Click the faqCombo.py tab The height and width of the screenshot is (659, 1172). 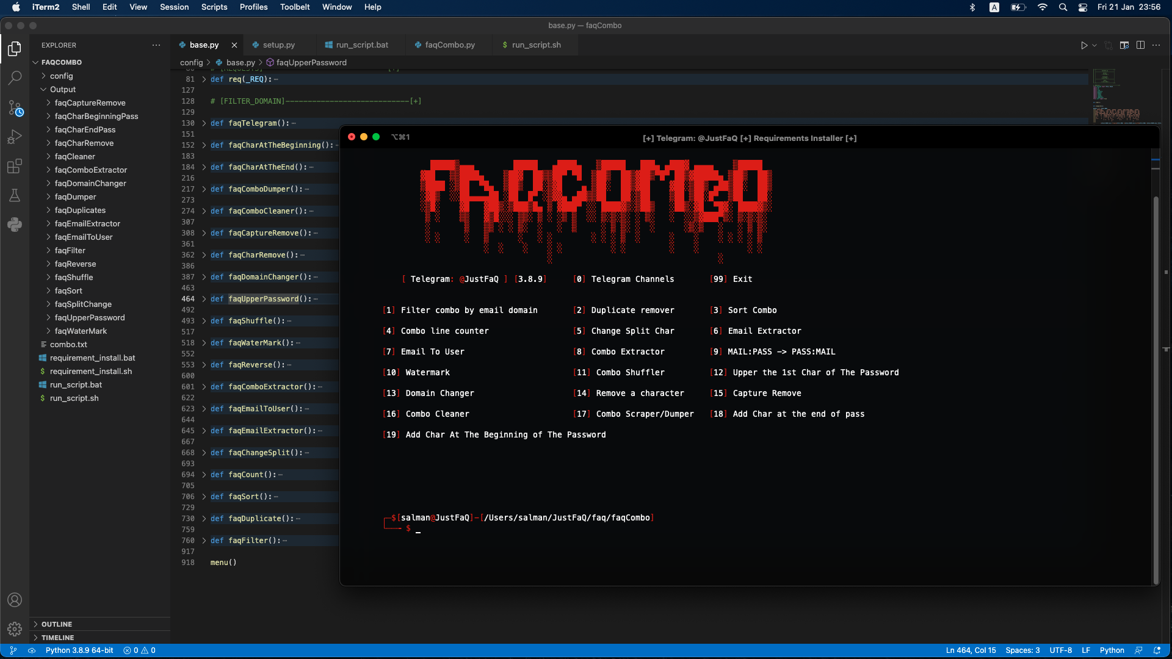(450, 45)
